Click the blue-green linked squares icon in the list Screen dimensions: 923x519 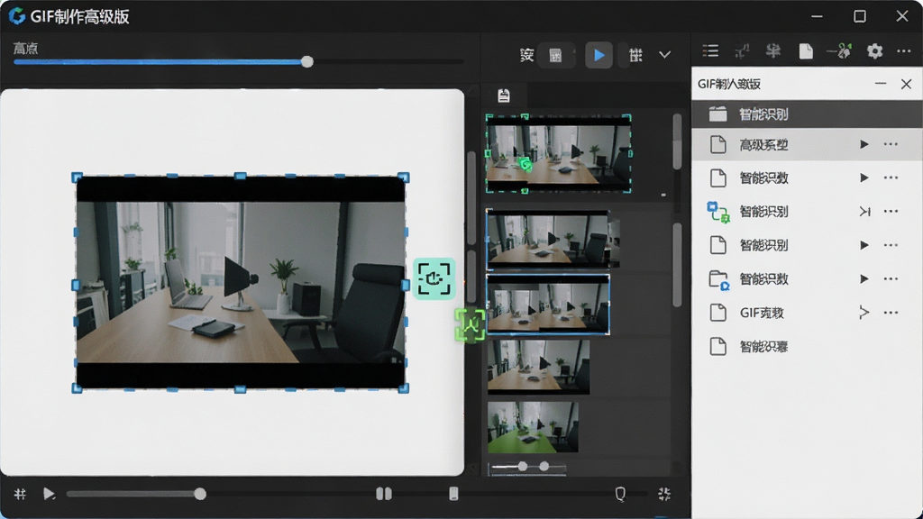point(718,212)
